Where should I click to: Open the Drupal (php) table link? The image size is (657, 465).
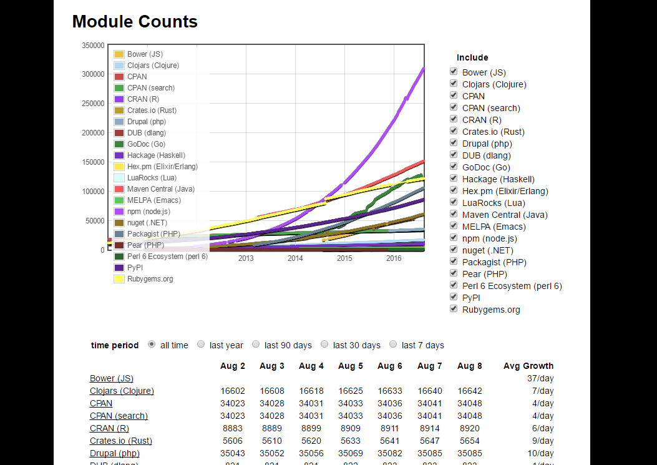114,454
